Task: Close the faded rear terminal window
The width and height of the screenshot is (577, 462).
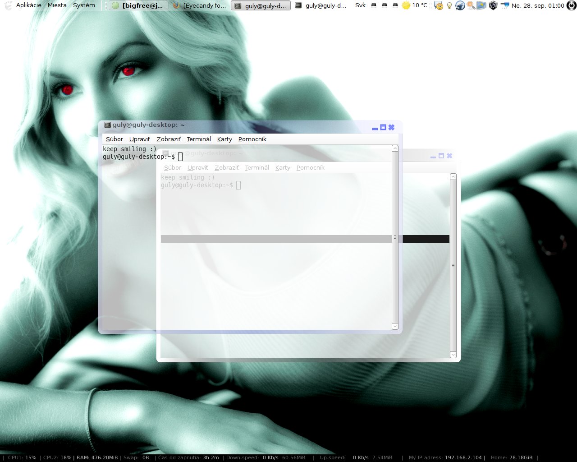Action: coord(449,156)
